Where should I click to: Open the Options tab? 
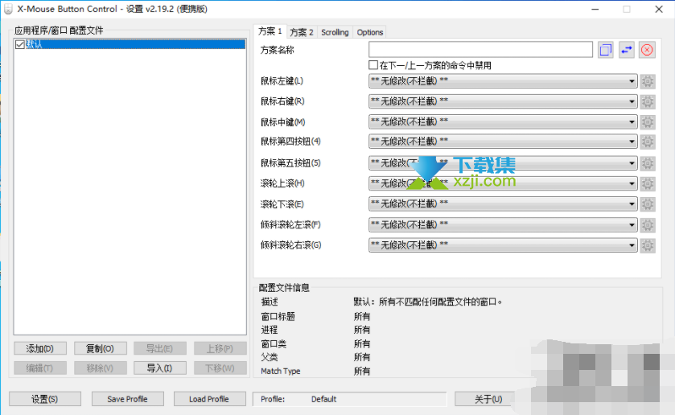point(370,32)
